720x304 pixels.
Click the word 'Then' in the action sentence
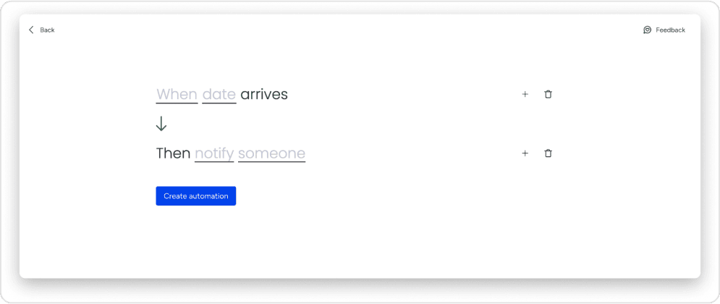click(x=173, y=153)
